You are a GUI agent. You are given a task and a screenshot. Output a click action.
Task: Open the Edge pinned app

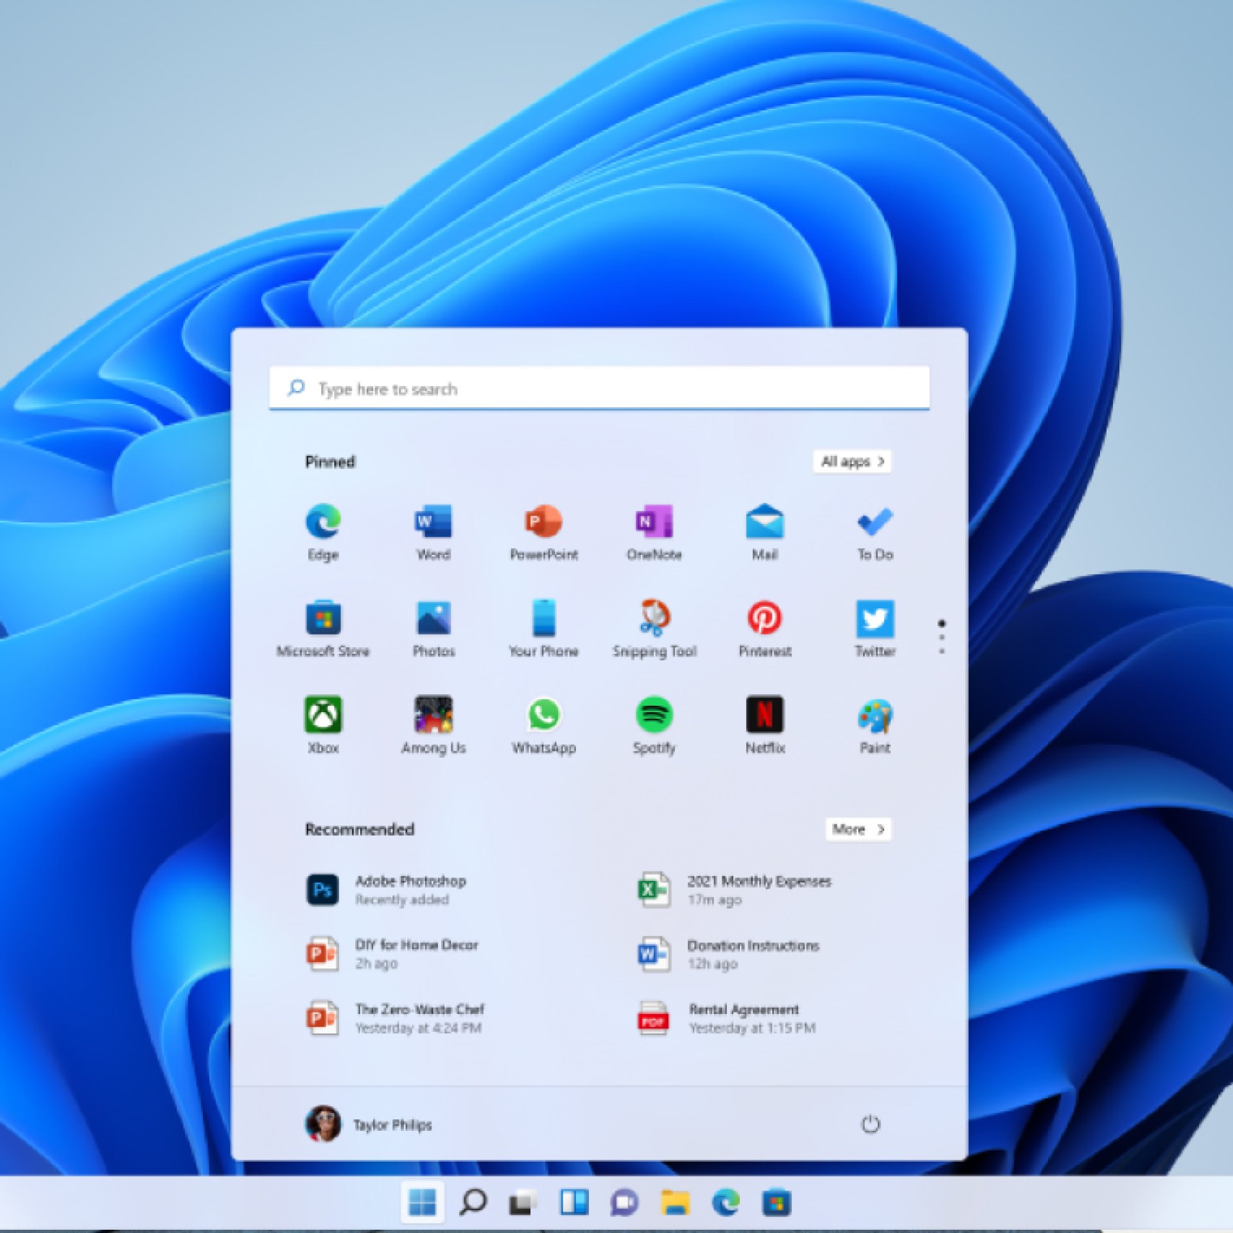pyautogui.click(x=323, y=521)
